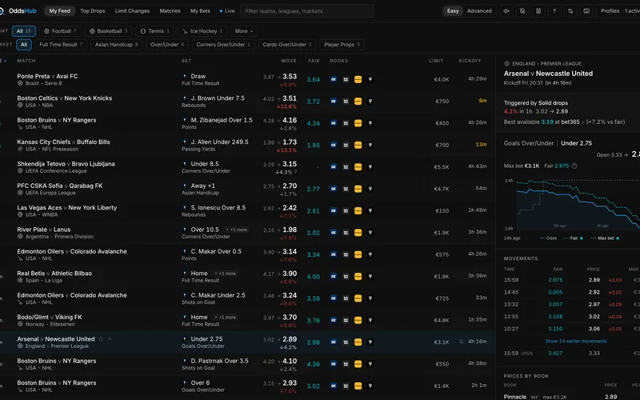Screen dimensions: 640x400
Task: Open Limit Changes tab
Action: tap(132, 11)
